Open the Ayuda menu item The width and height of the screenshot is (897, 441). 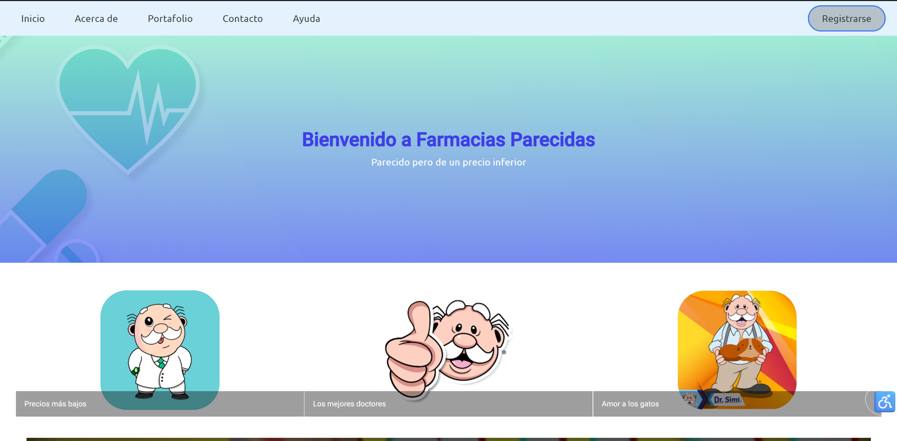(306, 18)
